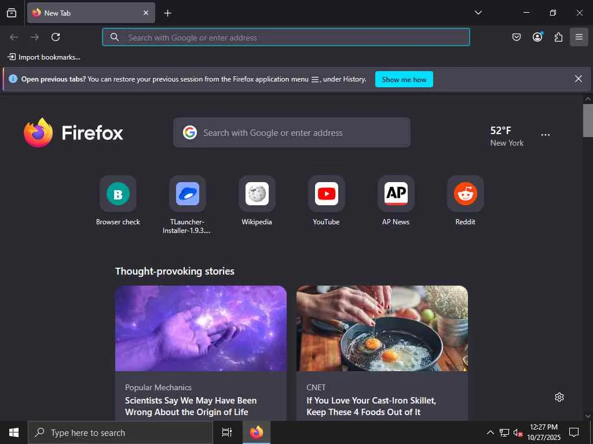
Task: Click the Show me how button
Action: point(404,79)
